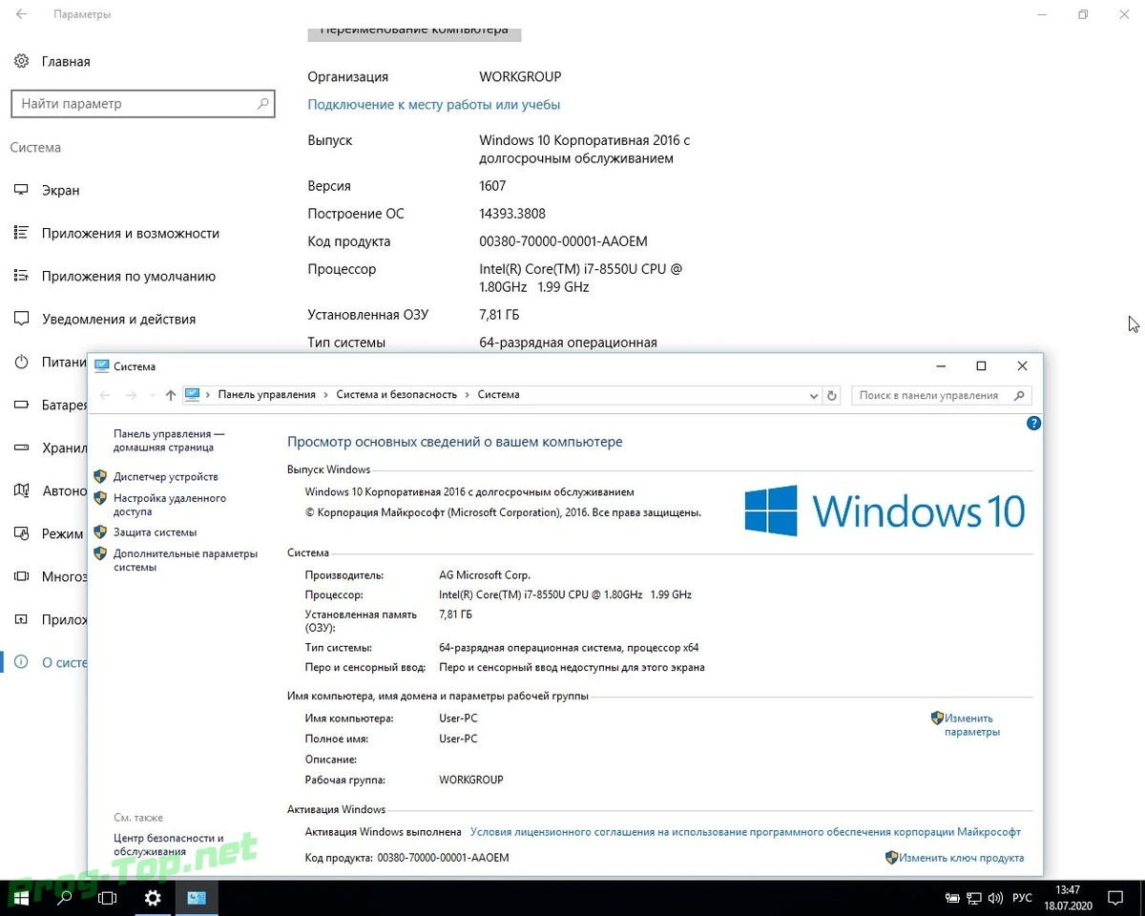Select Приложения по умолчанию menu entry
This screenshot has width=1145, height=916.
(129, 277)
